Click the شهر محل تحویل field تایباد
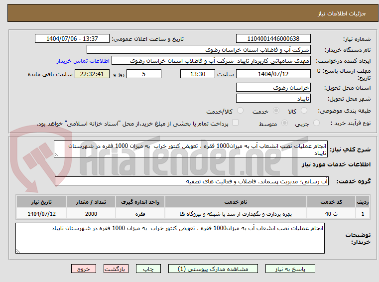 point(273,99)
